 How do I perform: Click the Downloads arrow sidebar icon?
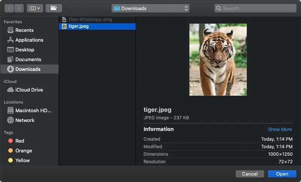coord(11,69)
